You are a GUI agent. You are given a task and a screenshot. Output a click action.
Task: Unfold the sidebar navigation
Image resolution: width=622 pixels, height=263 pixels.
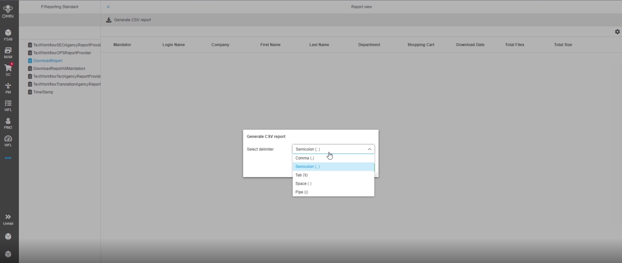(8, 219)
